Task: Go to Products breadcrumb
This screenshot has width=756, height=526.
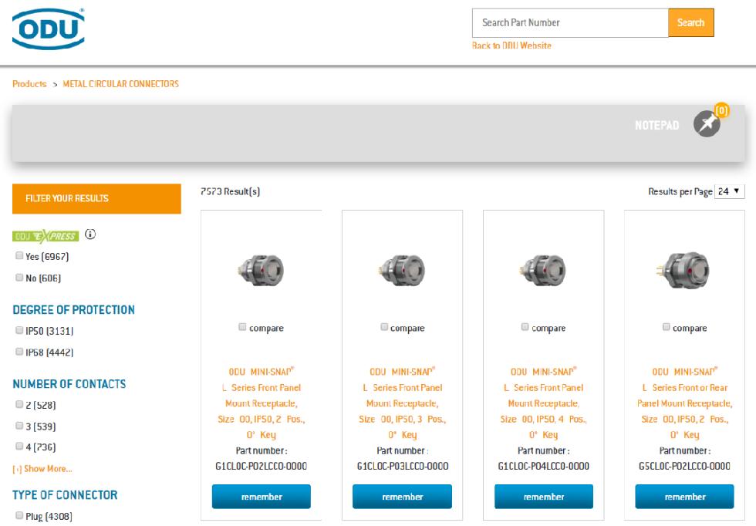Action: pyautogui.click(x=29, y=84)
